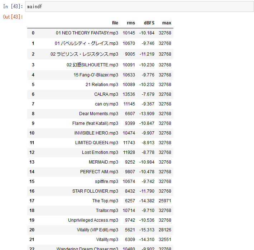Click the code input cell containing maindf
This screenshot has width=254, height=250.
coord(139,6)
